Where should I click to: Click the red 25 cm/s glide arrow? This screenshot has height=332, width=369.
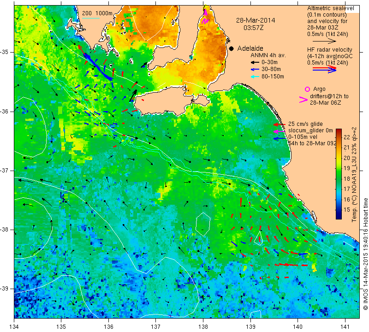280,124
